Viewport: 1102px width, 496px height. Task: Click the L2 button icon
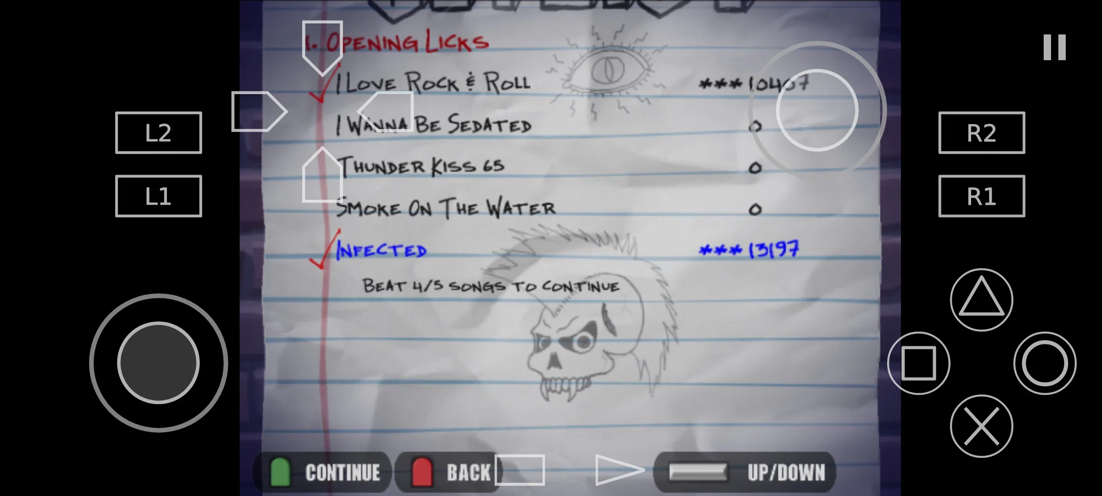click(157, 133)
